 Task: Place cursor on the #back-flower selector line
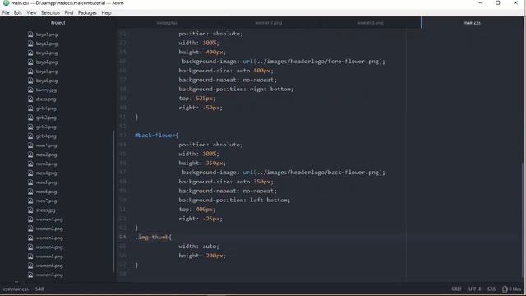click(157, 135)
